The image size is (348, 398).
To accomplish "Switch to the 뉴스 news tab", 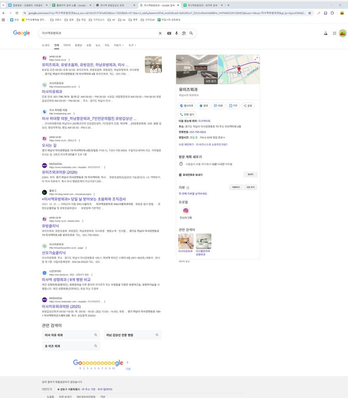I will coord(98,45).
